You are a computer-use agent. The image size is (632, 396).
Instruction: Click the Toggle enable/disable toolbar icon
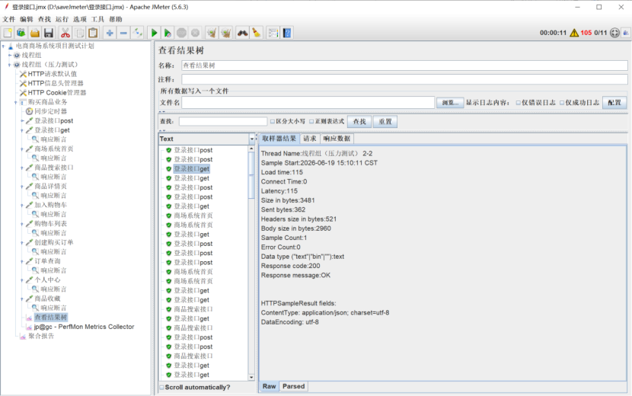tap(138, 33)
